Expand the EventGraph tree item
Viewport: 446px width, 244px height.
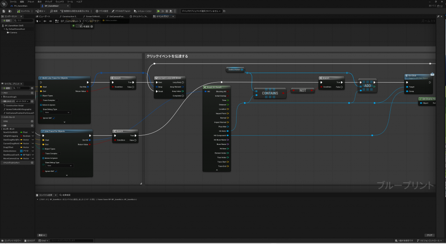point(2,97)
